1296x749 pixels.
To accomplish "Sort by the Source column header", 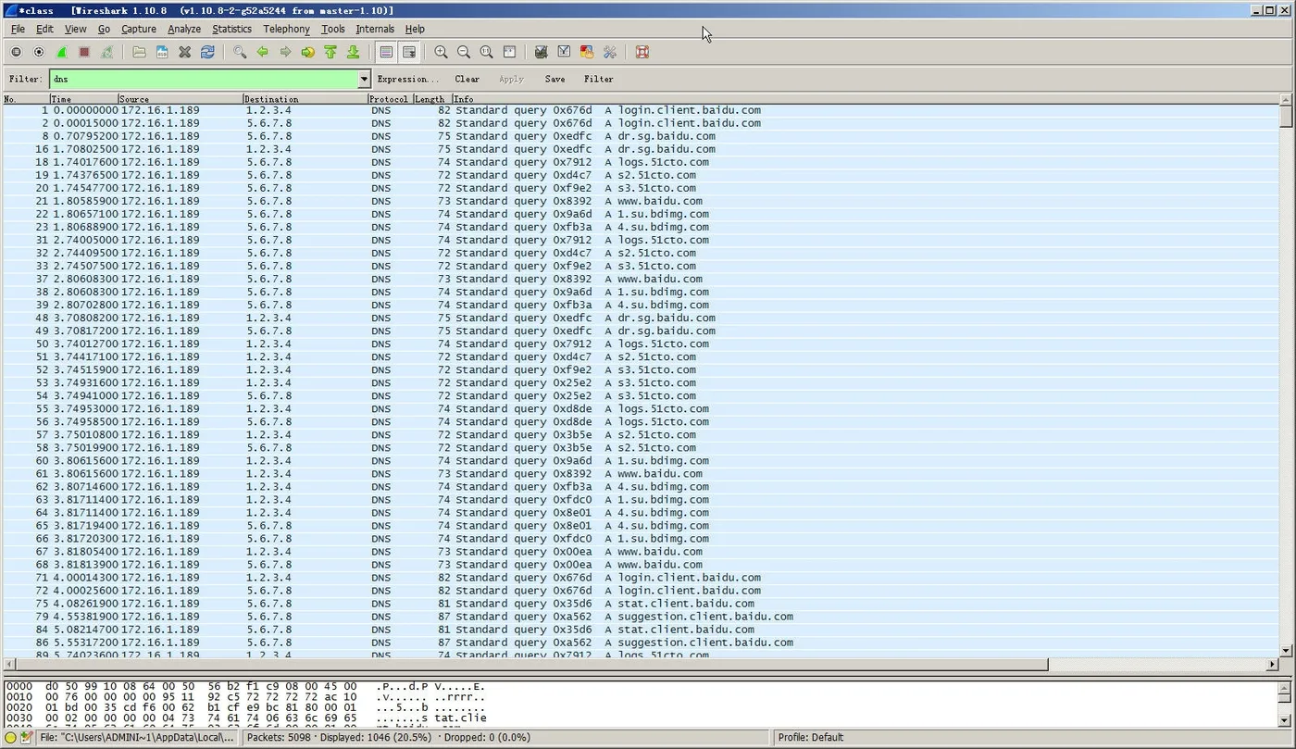I will (x=181, y=99).
